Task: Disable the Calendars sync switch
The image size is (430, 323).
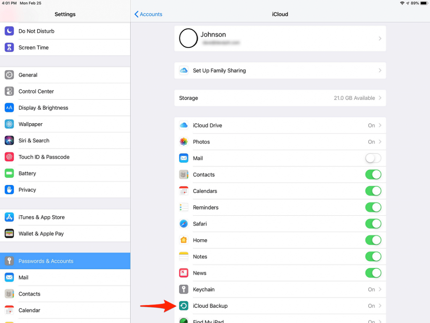Action: click(373, 191)
